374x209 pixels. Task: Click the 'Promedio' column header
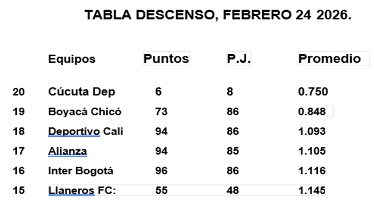[329, 59]
